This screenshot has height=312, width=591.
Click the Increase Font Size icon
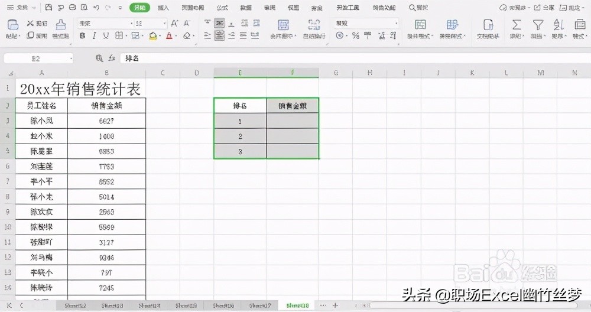[174, 24]
